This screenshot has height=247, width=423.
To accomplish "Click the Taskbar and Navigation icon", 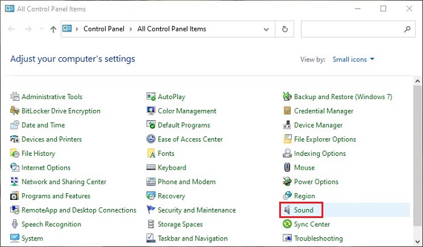I will [x=151, y=238].
